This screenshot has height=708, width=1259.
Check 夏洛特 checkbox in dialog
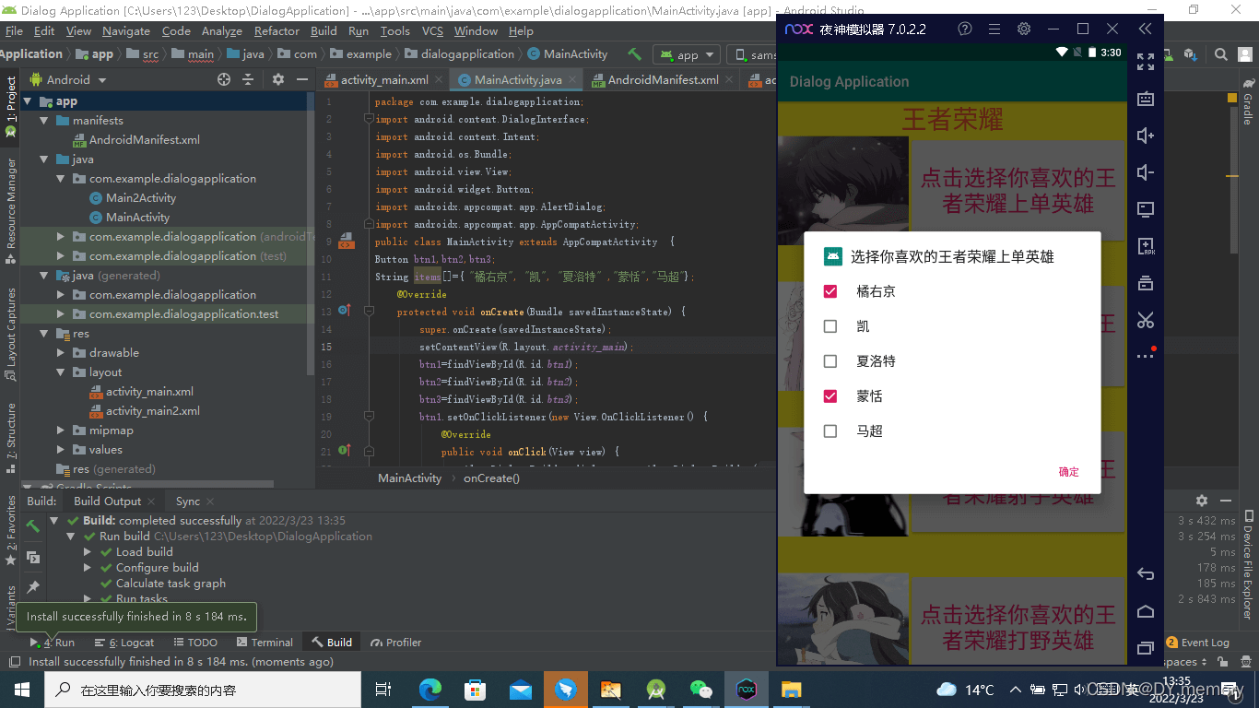(x=830, y=361)
